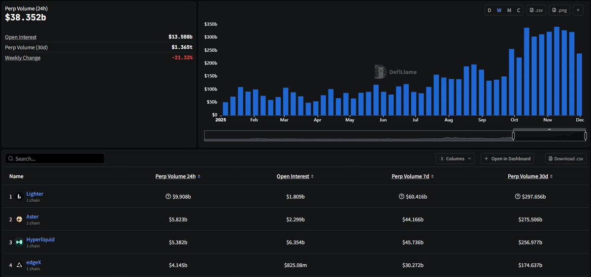Click the Open Interest column header

click(x=293, y=176)
